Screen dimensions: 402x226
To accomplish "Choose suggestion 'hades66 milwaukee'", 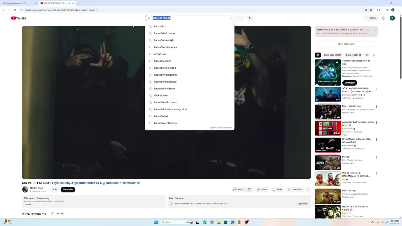I will tap(190, 82).
